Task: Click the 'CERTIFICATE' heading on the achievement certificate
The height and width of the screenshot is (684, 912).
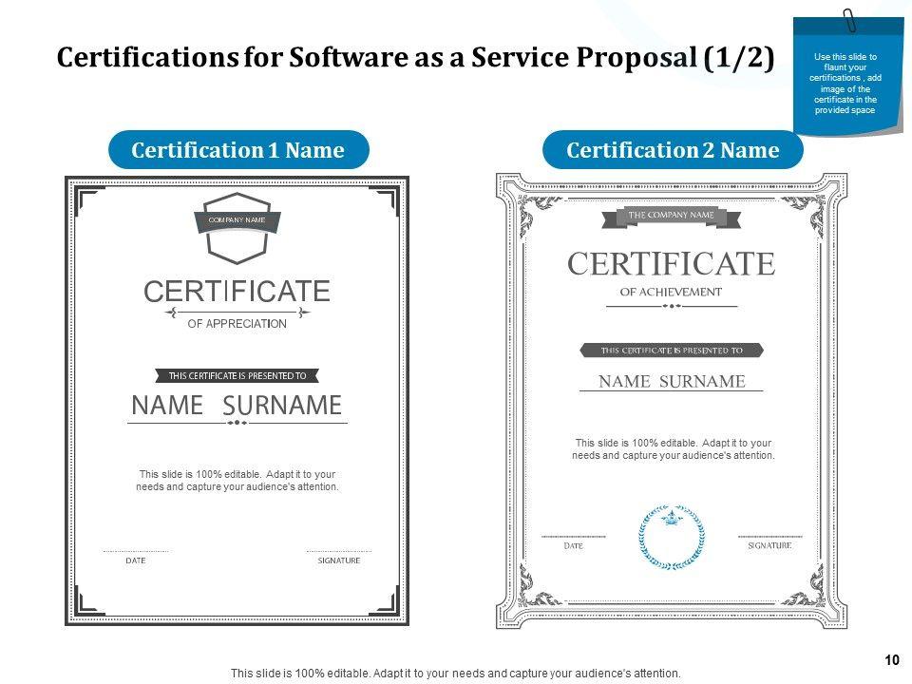Action: 672,264
